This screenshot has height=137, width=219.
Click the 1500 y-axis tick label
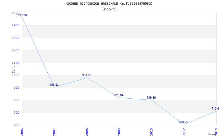pos(16,13)
